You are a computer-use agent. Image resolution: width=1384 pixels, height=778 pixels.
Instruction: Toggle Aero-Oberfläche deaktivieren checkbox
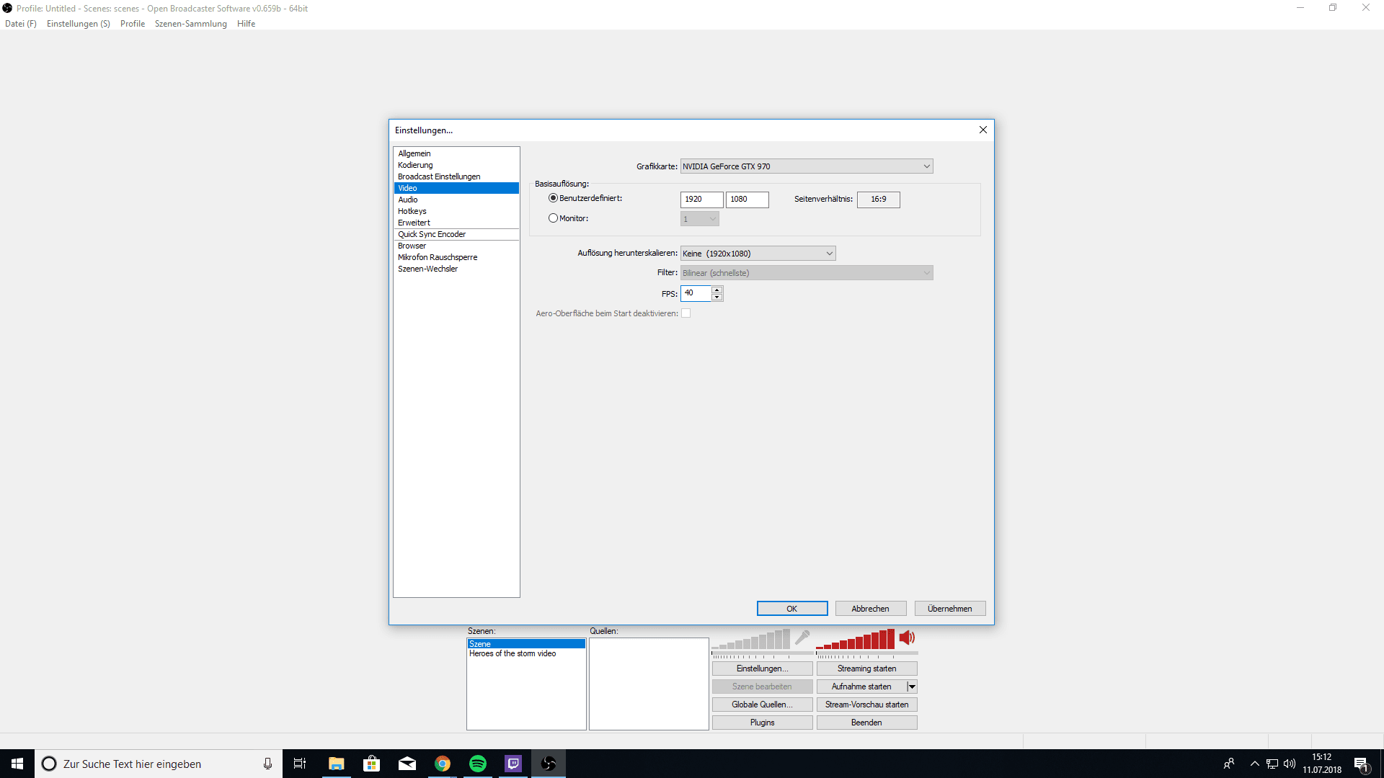(686, 313)
